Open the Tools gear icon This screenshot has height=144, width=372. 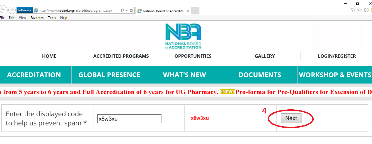click(366, 10)
